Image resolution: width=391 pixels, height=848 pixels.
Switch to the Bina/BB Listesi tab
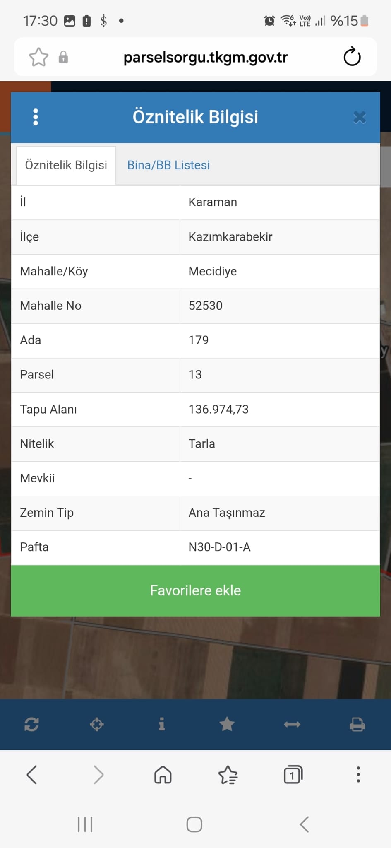pos(168,165)
